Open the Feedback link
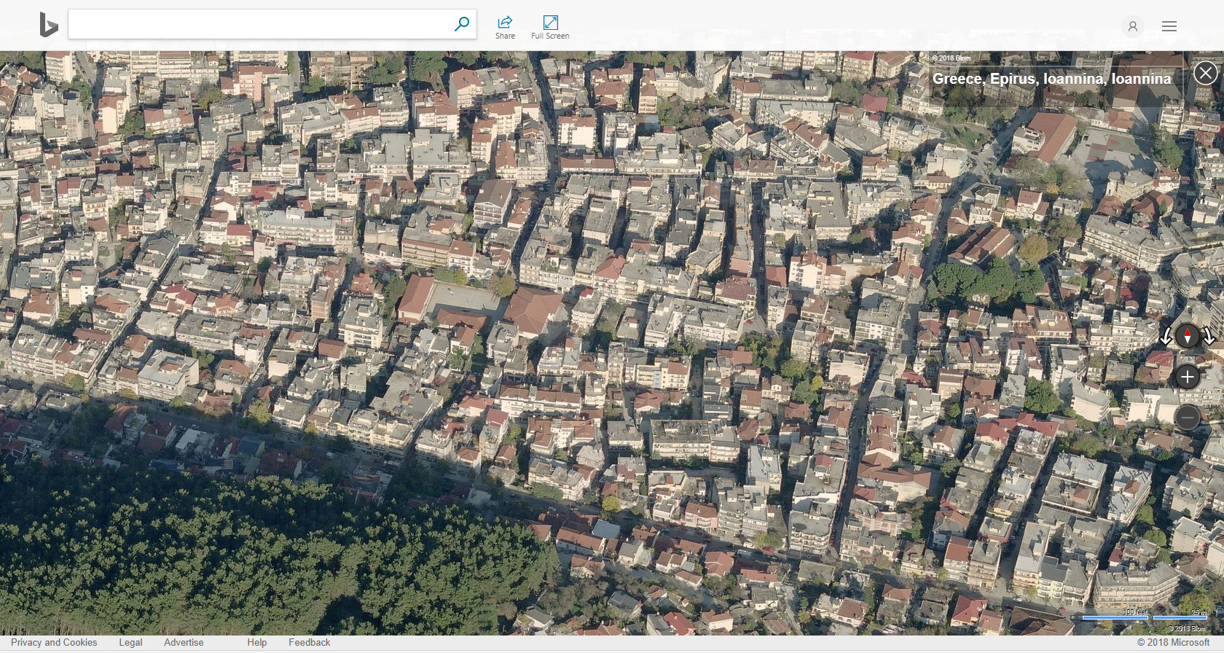 tap(309, 642)
